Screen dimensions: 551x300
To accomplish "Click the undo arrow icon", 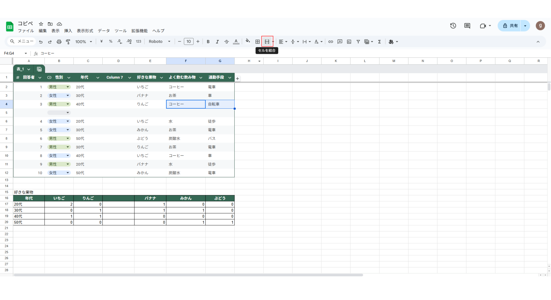I will [41, 42].
